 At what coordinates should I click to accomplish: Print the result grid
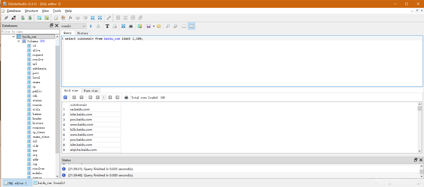click(126, 97)
